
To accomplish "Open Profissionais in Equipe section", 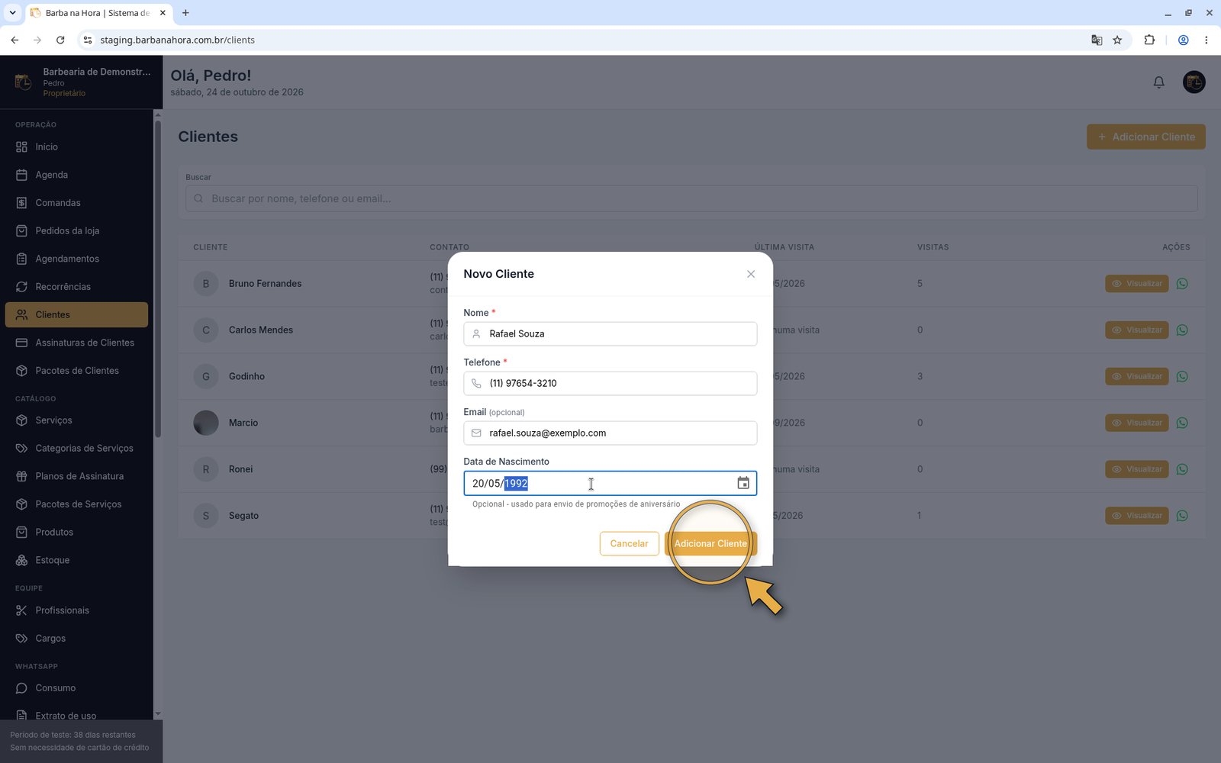I will pos(76,610).
